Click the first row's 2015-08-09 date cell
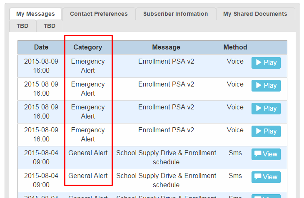 [x=41, y=66]
